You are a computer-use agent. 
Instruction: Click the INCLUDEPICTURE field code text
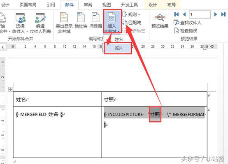coord(126,114)
